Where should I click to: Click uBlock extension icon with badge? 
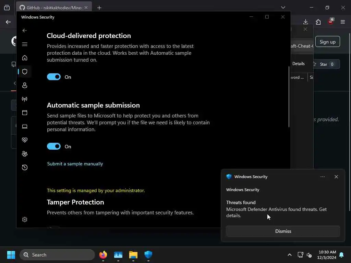click(331, 22)
